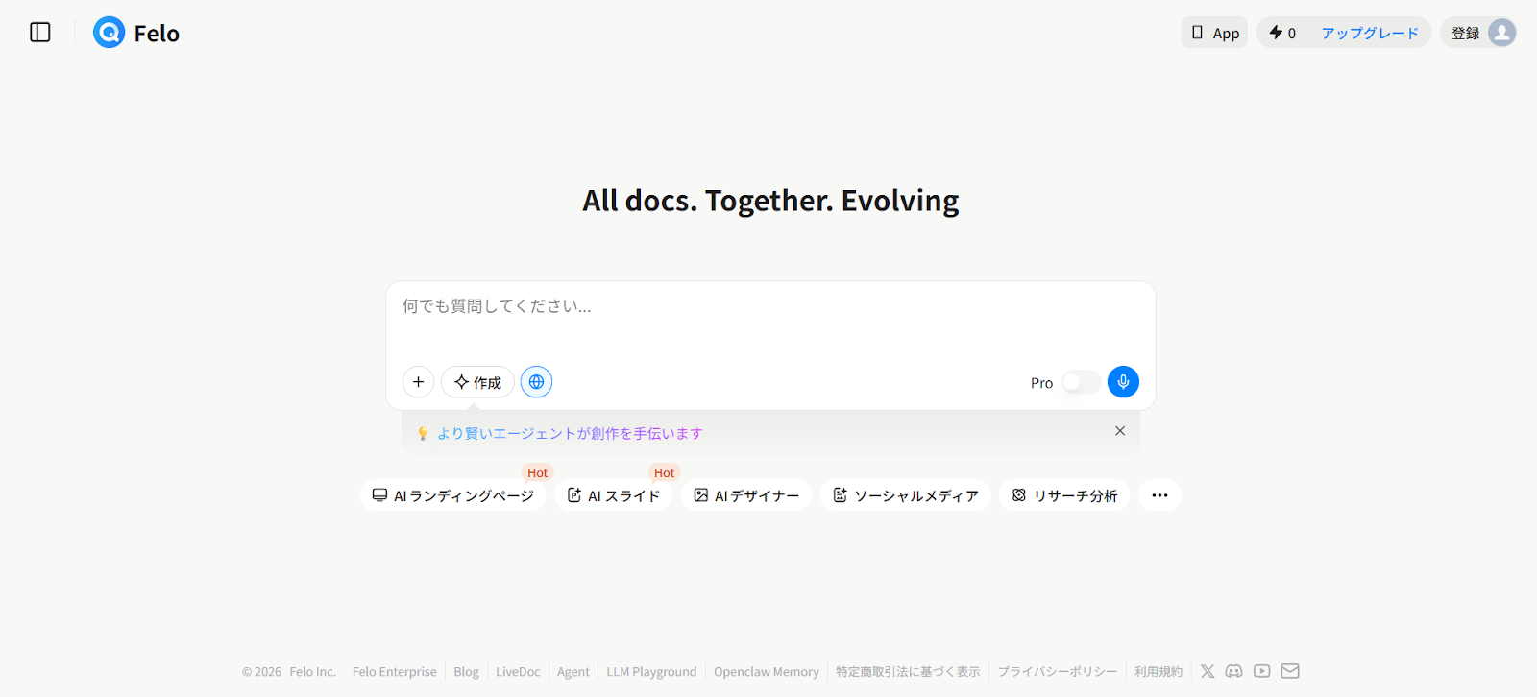
Task: Enable the Pro mode switch
Action: (1081, 382)
